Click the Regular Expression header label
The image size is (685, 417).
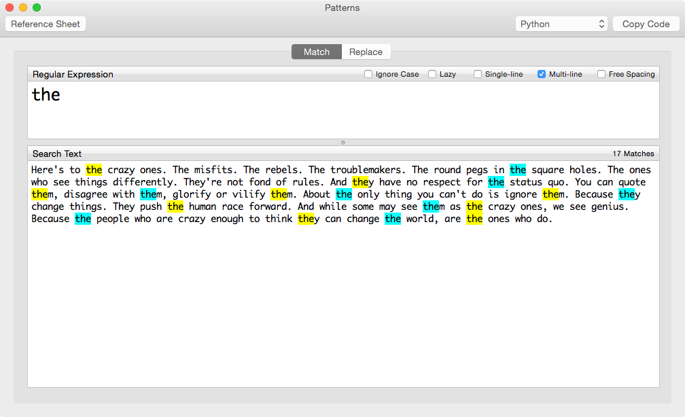tap(73, 74)
